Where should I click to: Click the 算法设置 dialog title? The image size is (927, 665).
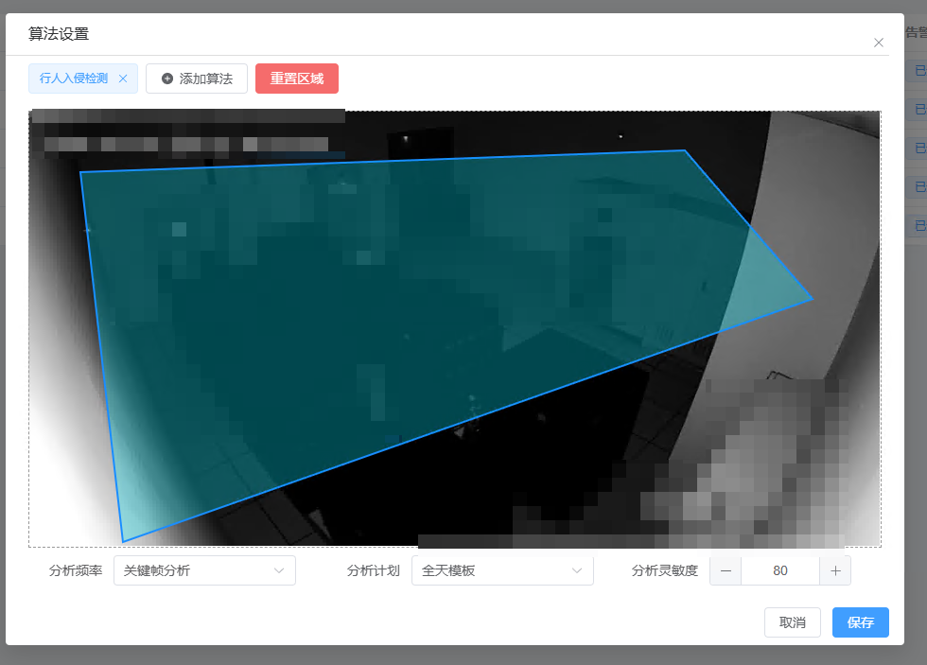[59, 34]
